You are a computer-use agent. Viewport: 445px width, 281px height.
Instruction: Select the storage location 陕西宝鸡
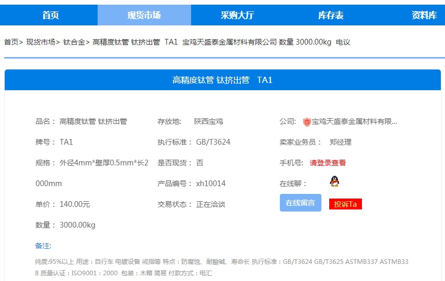point(209,121)
